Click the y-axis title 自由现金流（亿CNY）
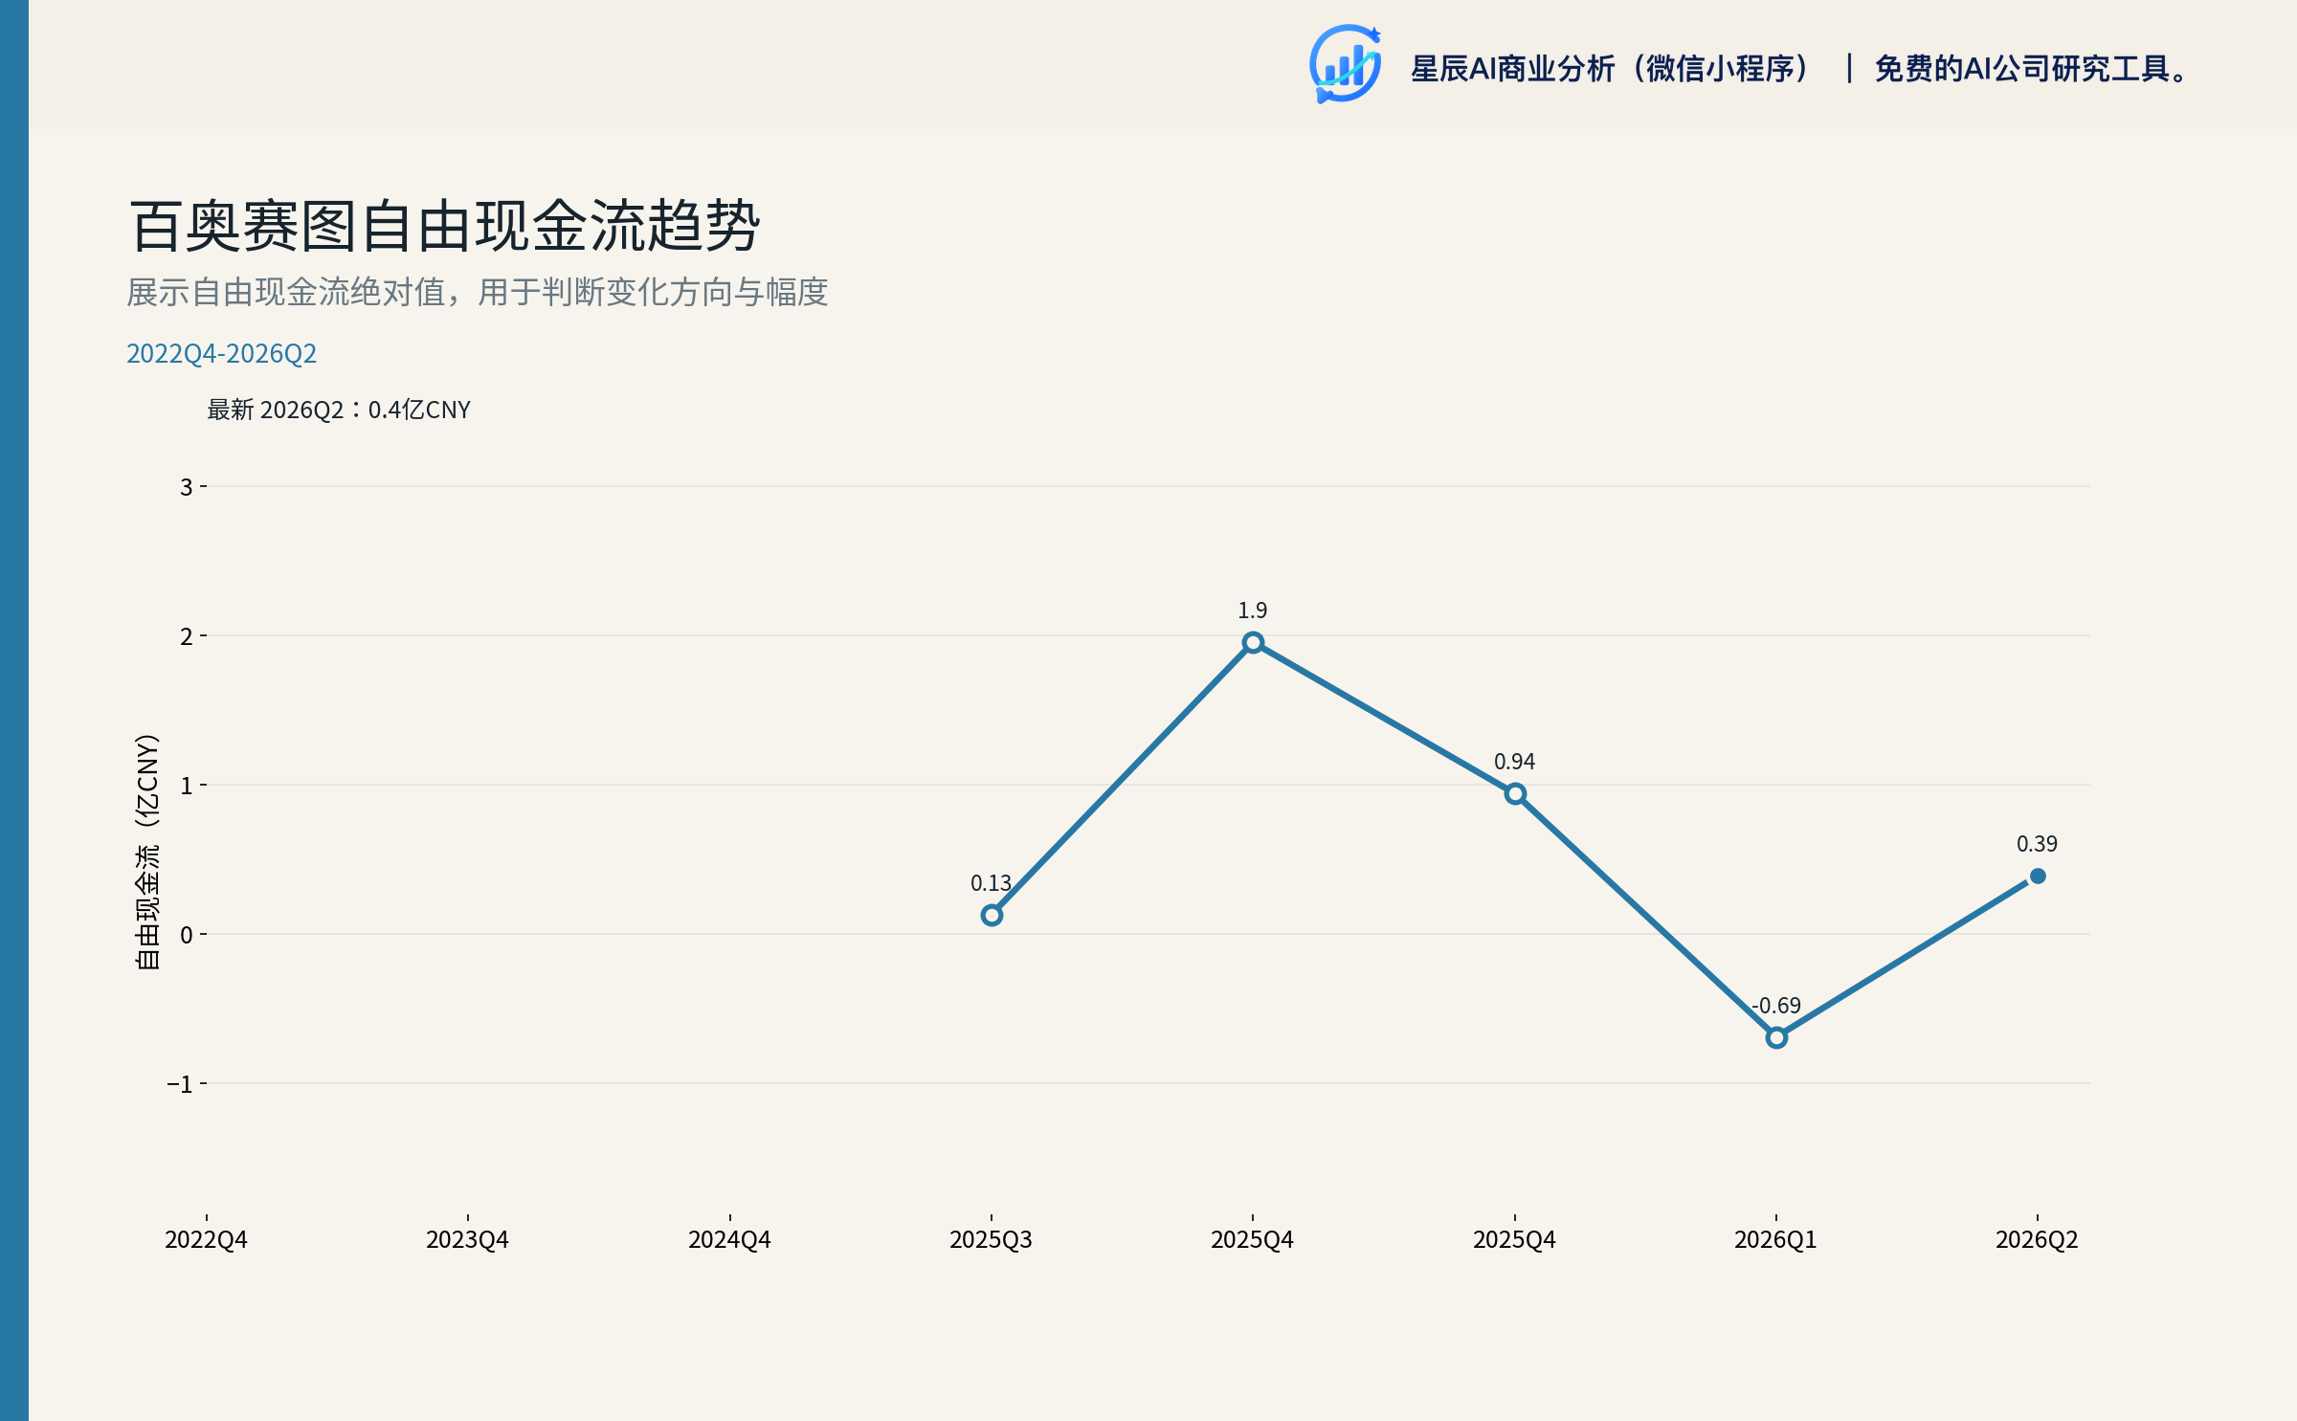Image resolution: width=2297 pixels, height=1421 pixels. click(147, 852)
